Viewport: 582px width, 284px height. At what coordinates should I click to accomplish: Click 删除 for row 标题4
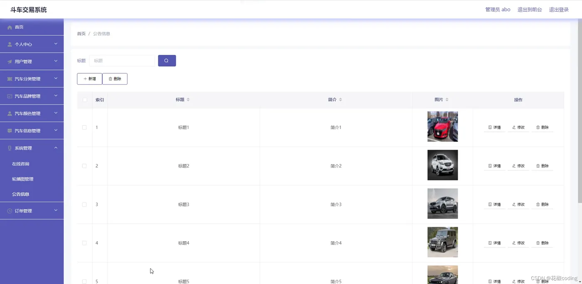543,243
